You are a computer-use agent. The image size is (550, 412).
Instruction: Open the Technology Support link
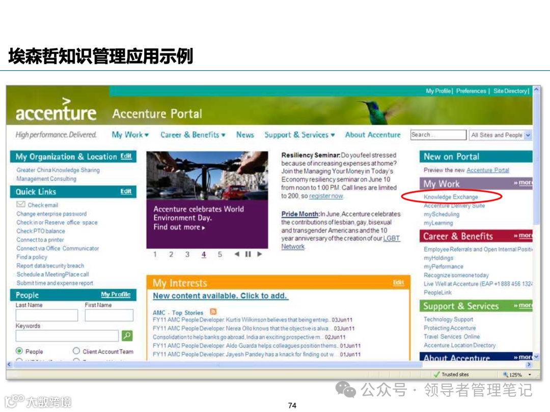(x=448, y=319)
